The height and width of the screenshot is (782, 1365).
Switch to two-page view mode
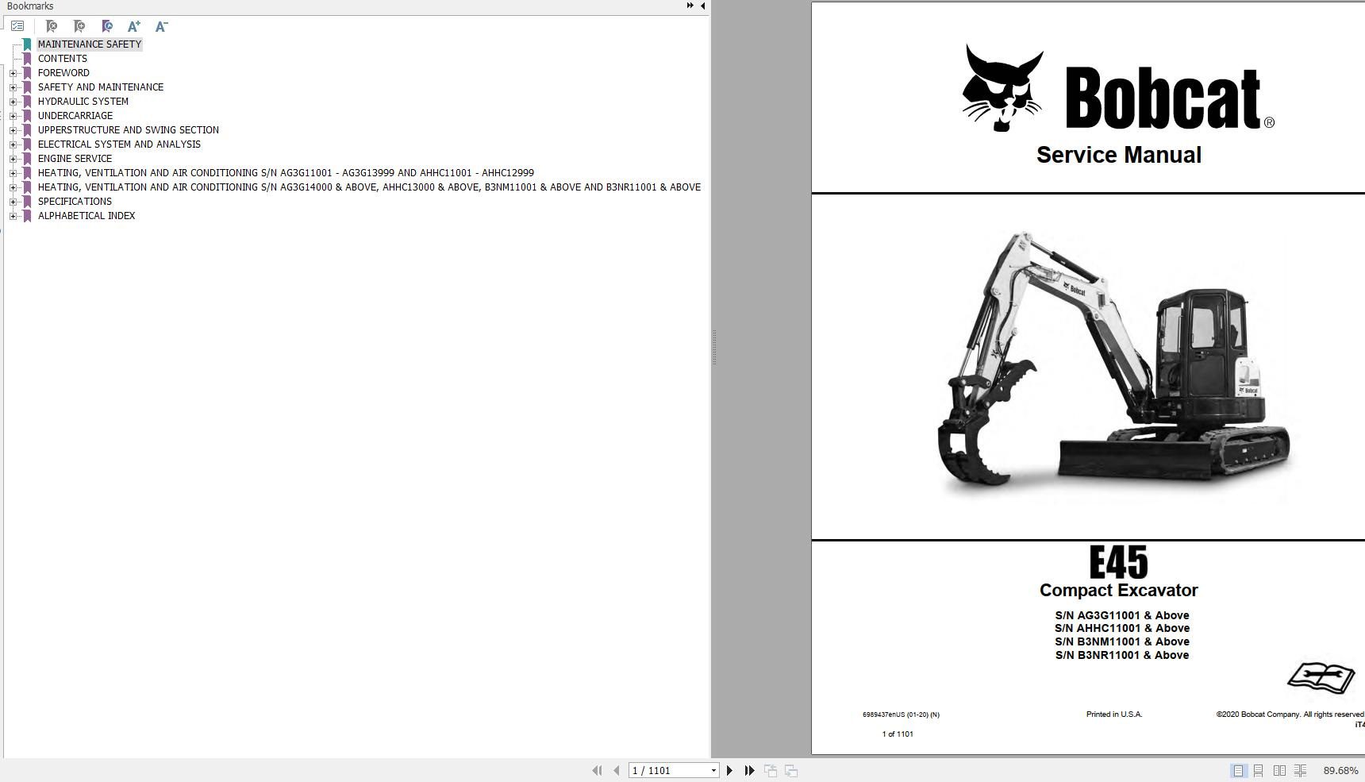[1278, 770]
